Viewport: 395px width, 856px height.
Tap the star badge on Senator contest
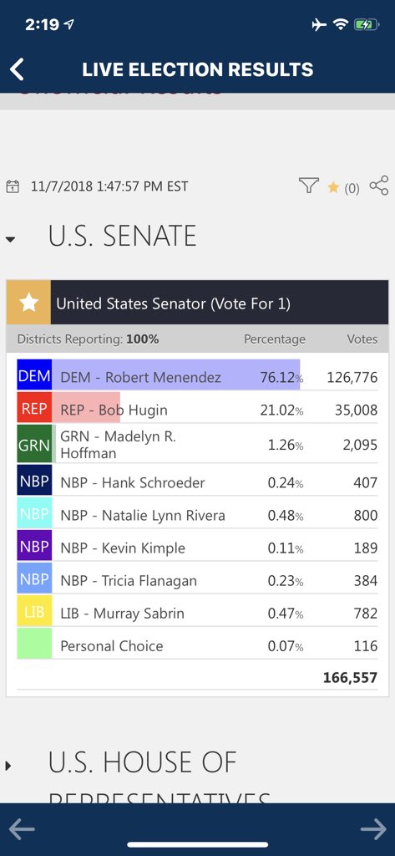click(28, 303)
